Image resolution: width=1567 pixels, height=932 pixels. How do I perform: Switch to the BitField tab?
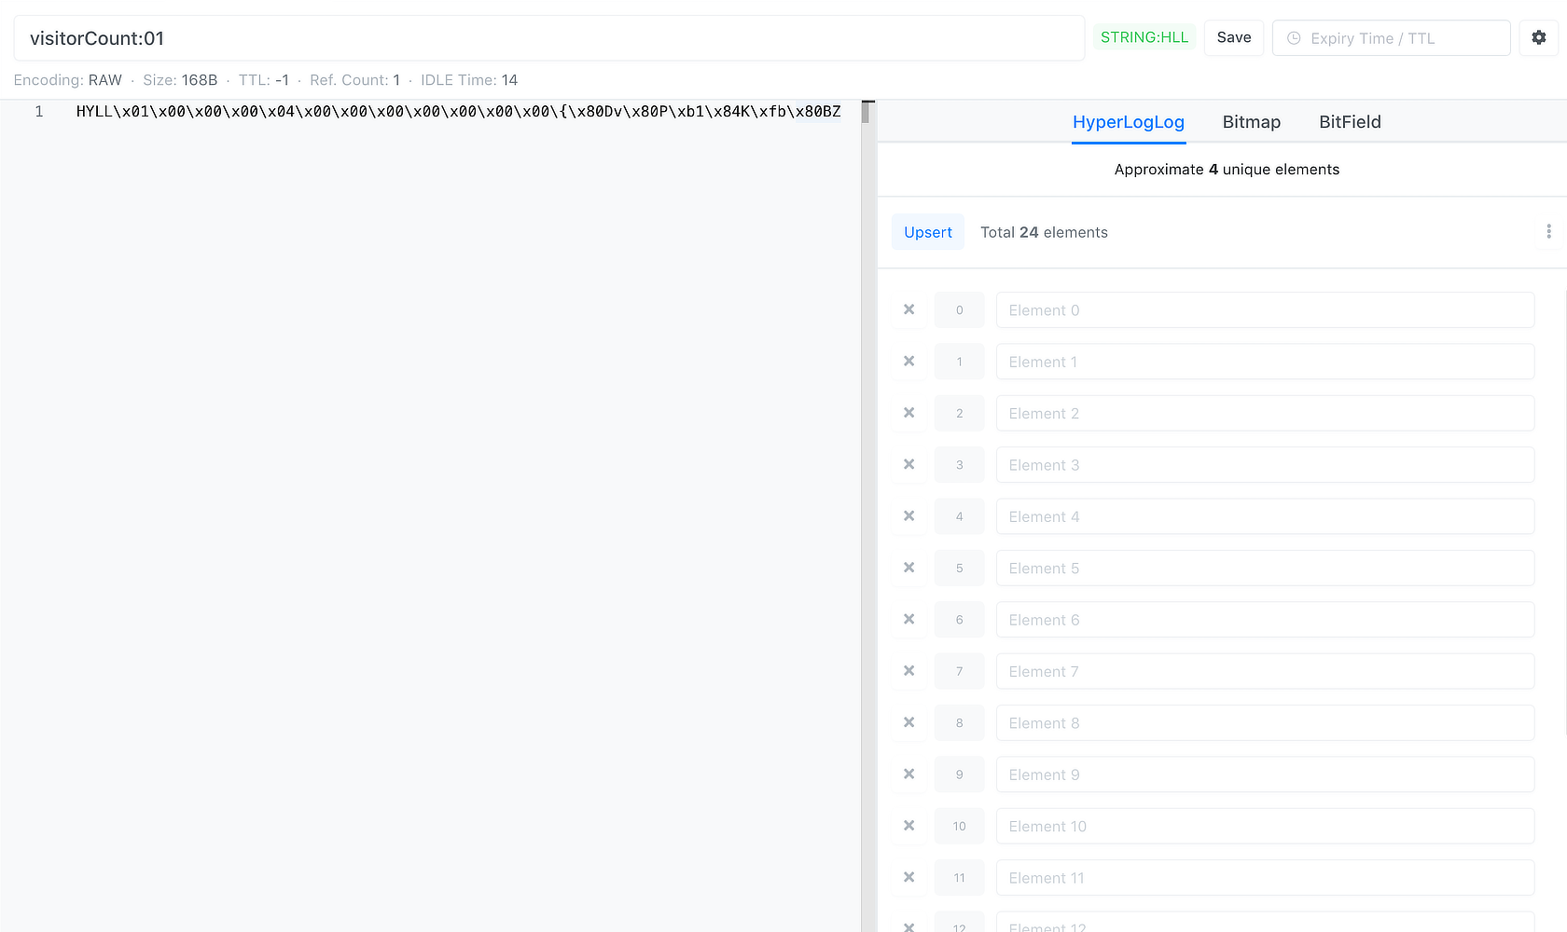point(1349,122)
